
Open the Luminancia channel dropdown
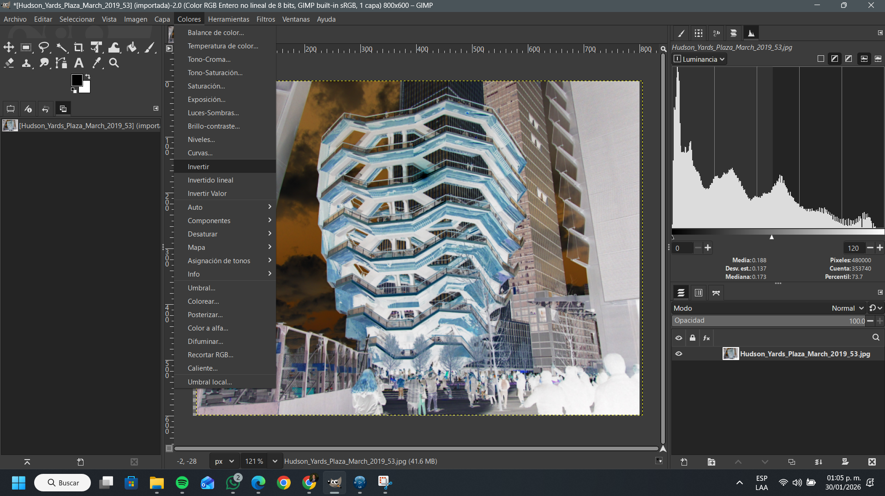tap(700, 59)
